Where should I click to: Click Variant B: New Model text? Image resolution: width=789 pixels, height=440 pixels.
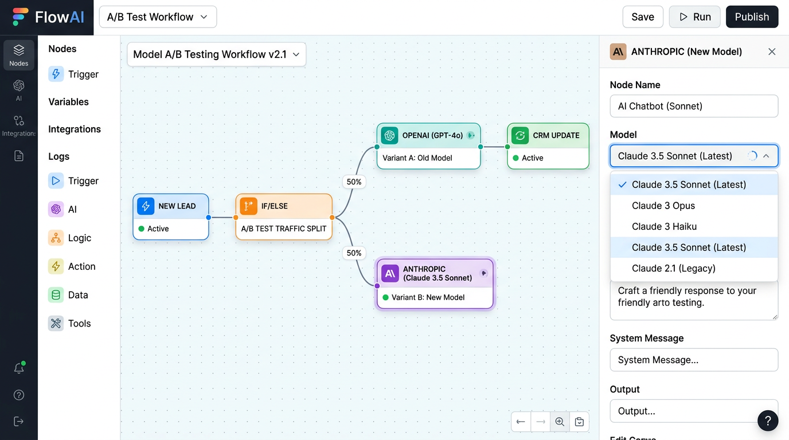coord(428,297)
